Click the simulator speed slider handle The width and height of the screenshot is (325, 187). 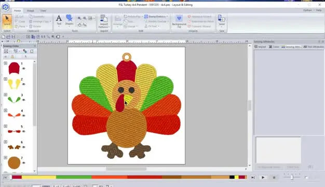point(292,178)
